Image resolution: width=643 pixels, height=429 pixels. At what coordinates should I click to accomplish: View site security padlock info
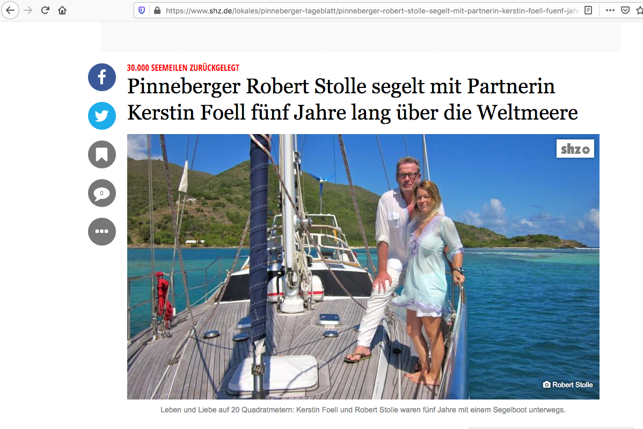coord(157,11)
